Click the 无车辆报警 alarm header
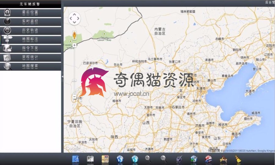Viewport: 275px width, 165px height. (31, 4)
